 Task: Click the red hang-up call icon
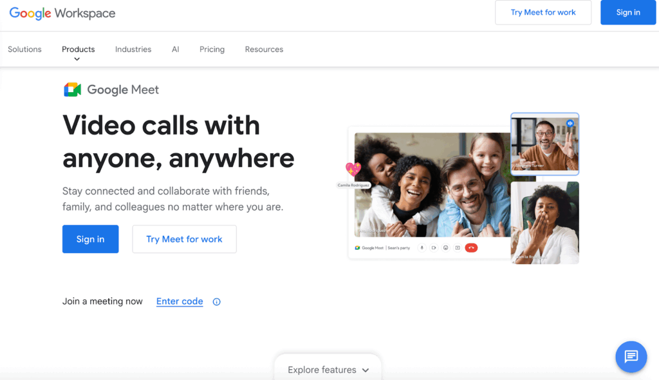(x=471, y=248)
